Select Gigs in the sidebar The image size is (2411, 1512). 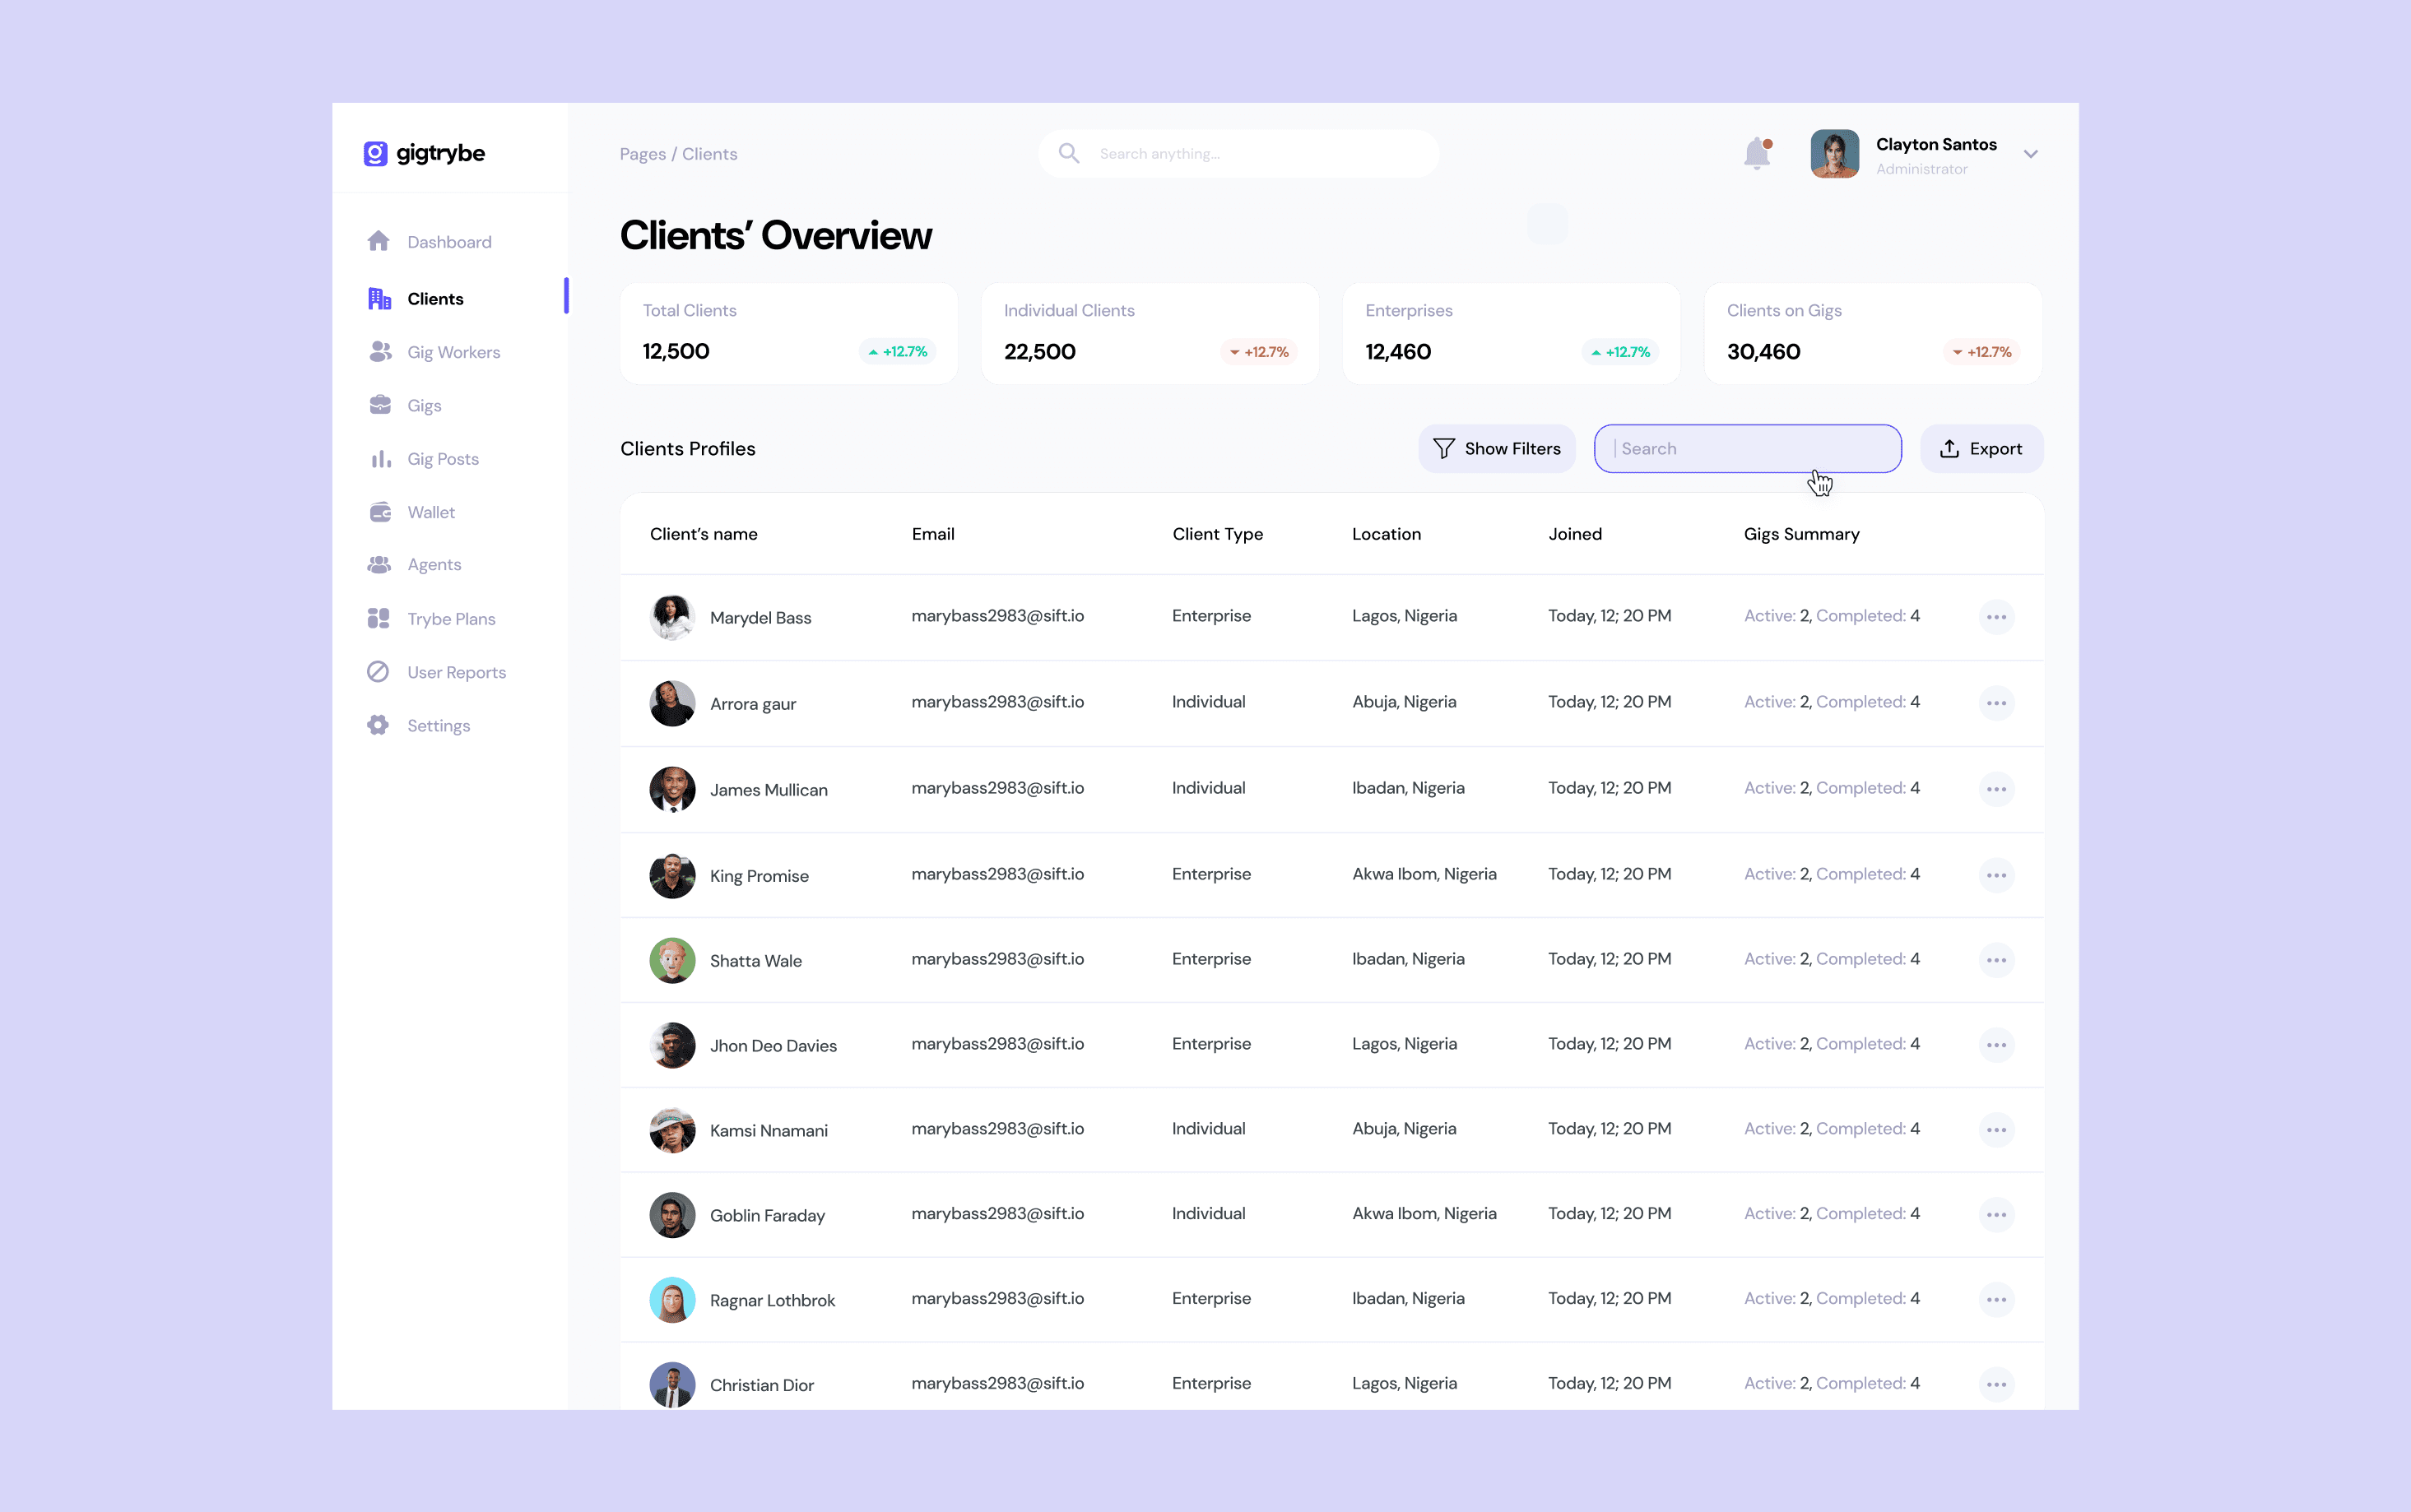coord(424,405)
